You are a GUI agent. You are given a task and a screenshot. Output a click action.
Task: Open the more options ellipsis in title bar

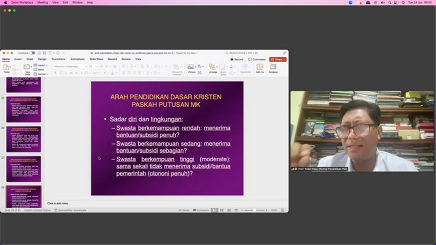point(63,53)
